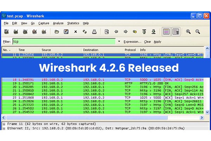211x141 pixels.
Task: Click the Filter label button
Action: 7,42
